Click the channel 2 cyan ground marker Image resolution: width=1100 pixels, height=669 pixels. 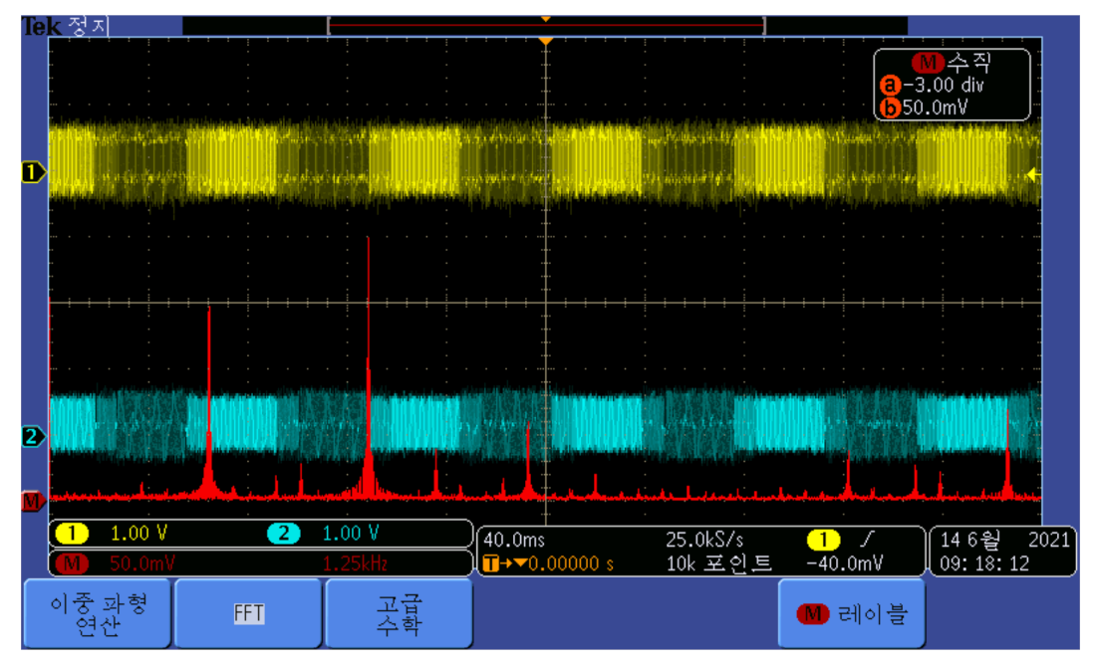pos(33,436)
